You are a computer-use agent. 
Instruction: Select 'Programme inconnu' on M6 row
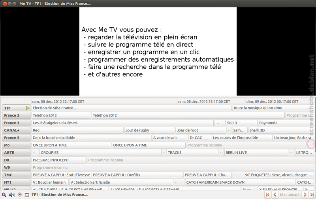250,145
